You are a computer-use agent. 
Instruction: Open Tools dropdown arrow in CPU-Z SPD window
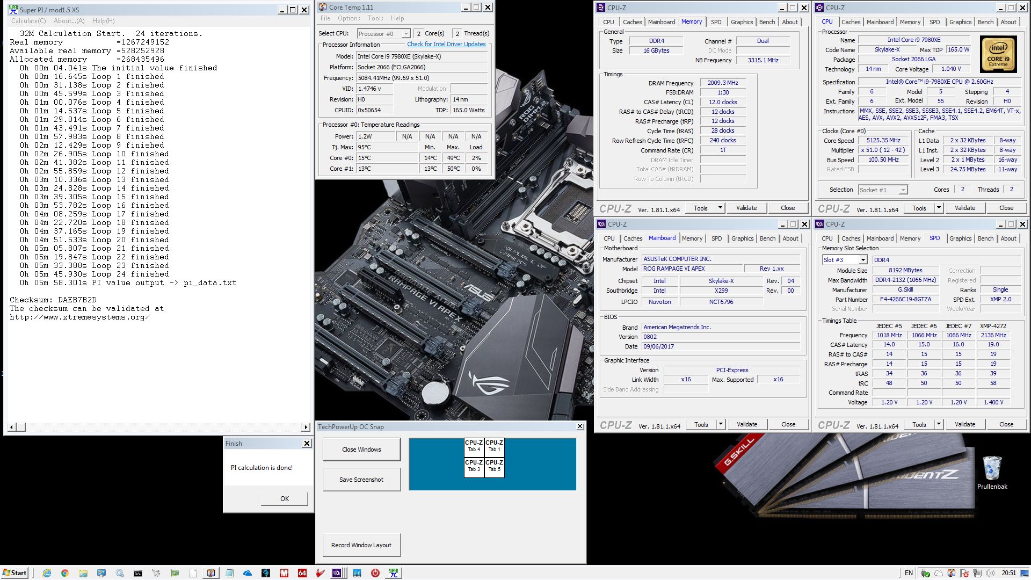click(x=939, y=424)
